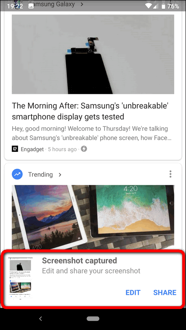Tap EDIT on the screenshot notification
This screenshot has width=186, height=330.
(133, 292)
